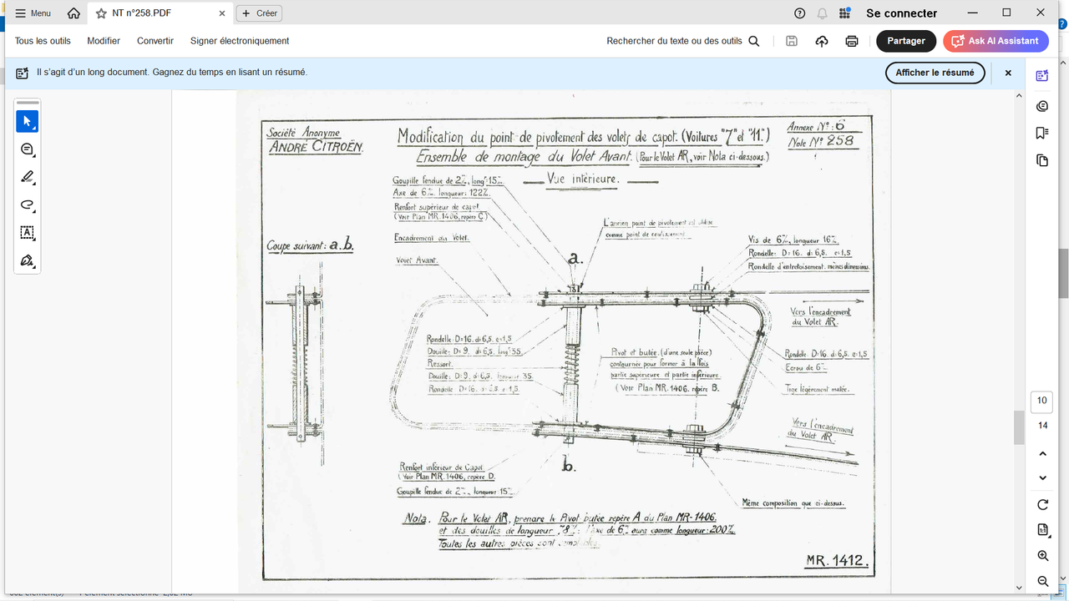Click the MR.1412 drawing number on the page
The width and height of the screenshot is (1069, 601).
point(838,561)
